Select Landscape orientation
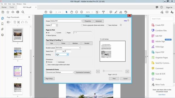The height and width of the screenshot is (98, 175). point(57,62)
